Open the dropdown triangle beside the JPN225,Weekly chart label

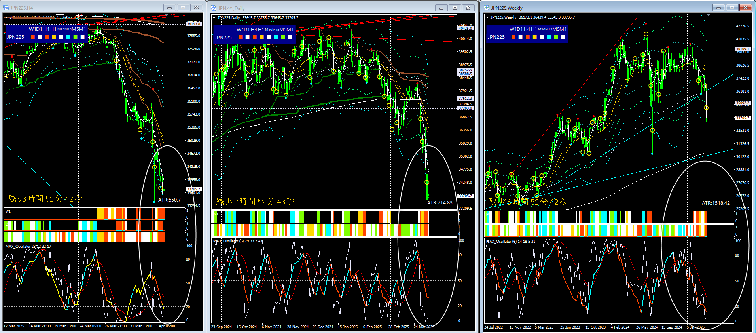(x=487, y=17)
